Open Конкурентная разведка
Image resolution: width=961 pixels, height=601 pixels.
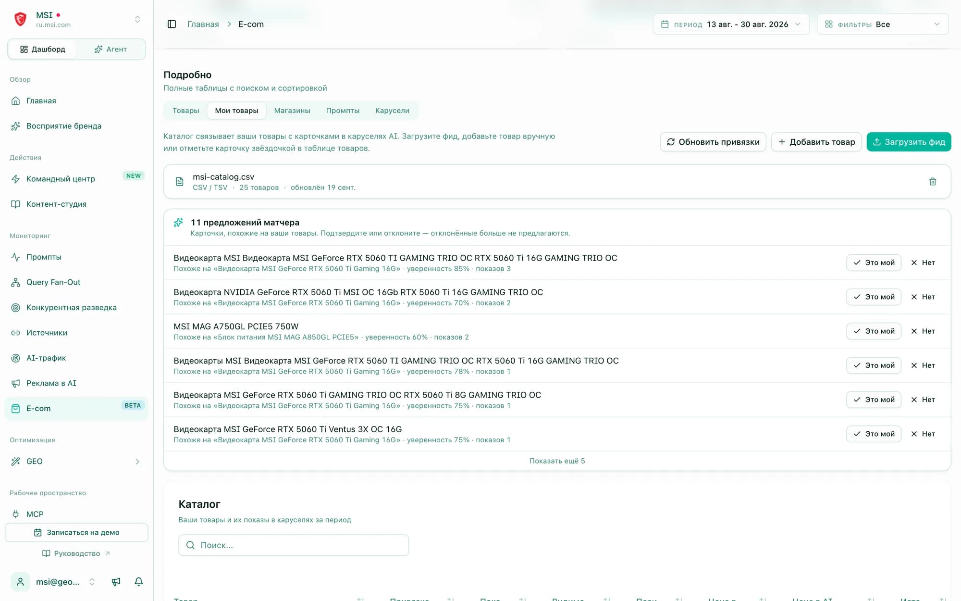click(77, 307)
